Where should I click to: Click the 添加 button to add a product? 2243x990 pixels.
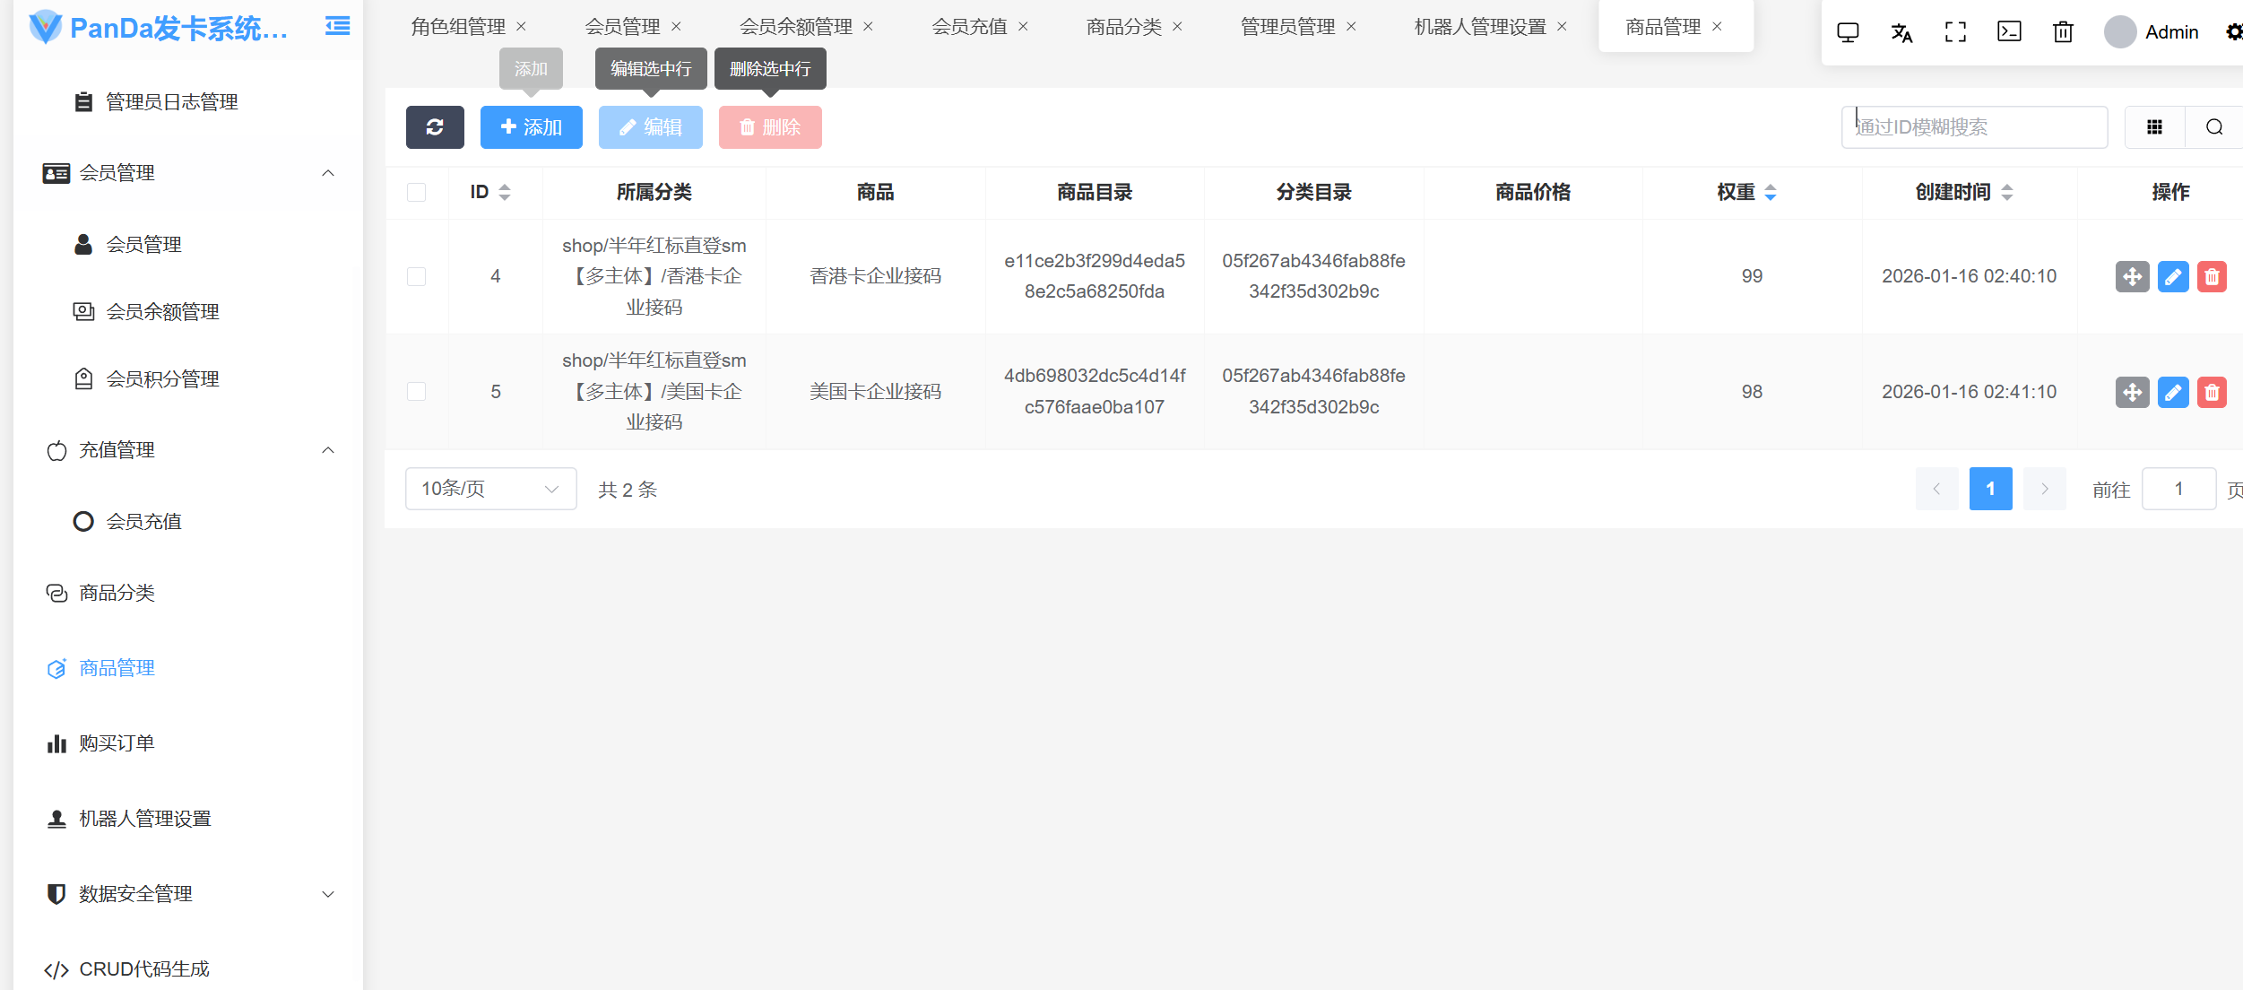point(531,126)
